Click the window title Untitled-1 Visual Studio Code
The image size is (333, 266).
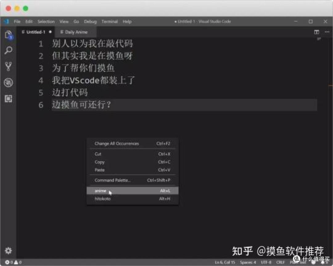(203, 22)
